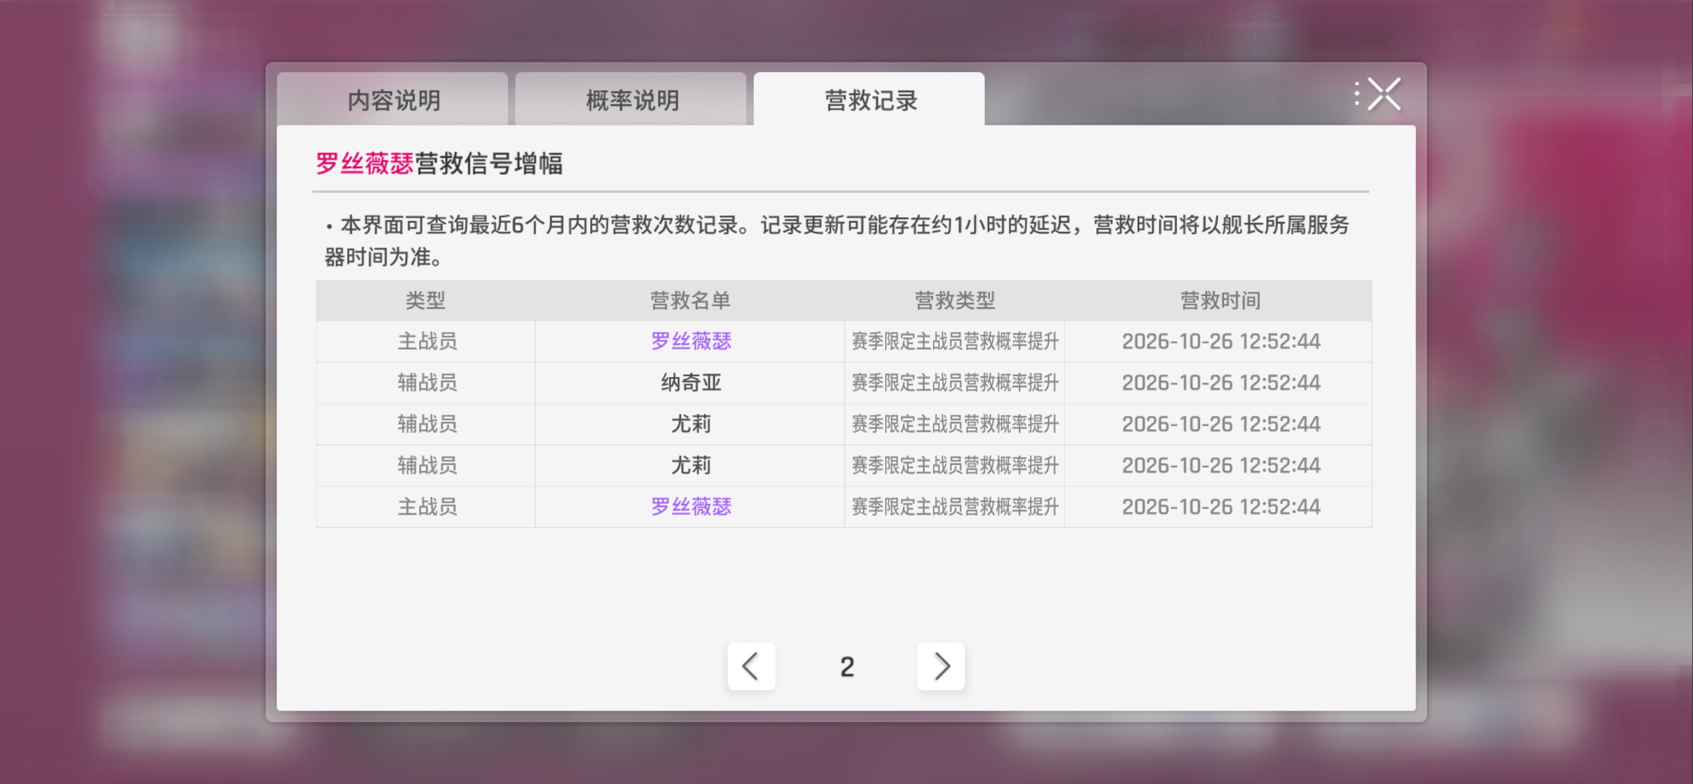
Task: Click 罗丝薇瑟 in the first table row
Action: [x=691, y=341]
